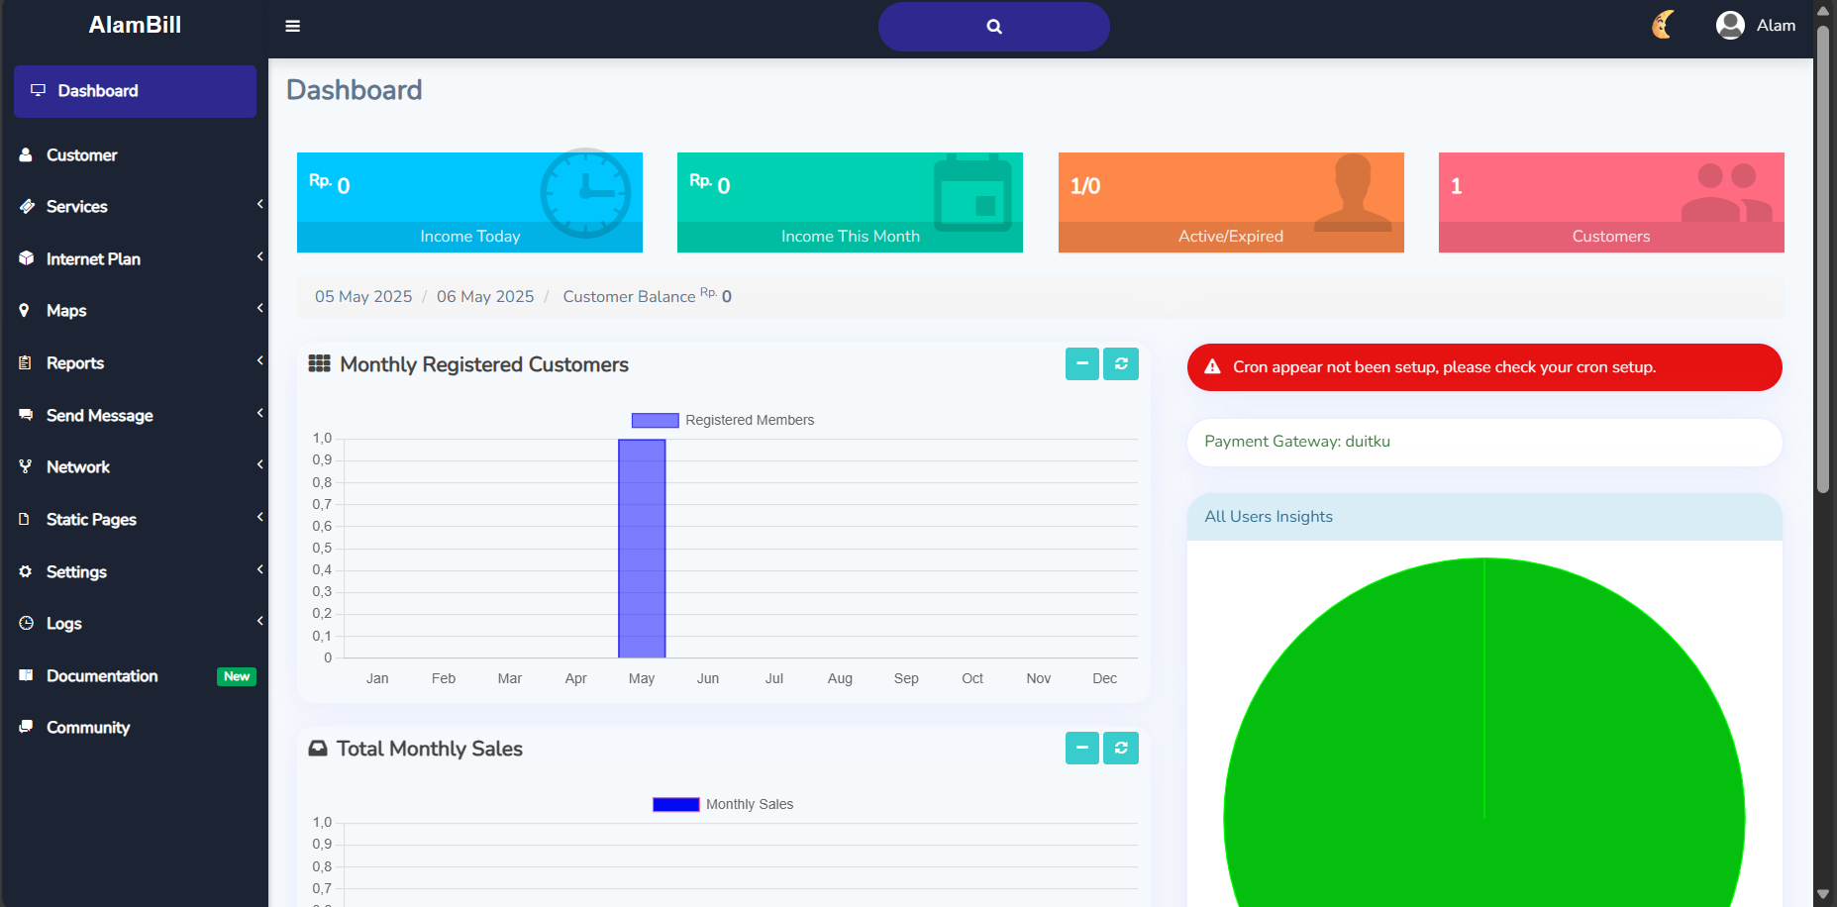The image size is (1837, 907).
Task: Go to AlamBill home logo
Action: point(135,25)
